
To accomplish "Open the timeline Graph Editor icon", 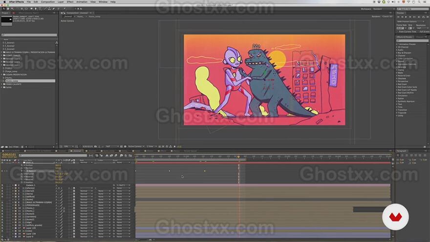I will coord(130,155).
